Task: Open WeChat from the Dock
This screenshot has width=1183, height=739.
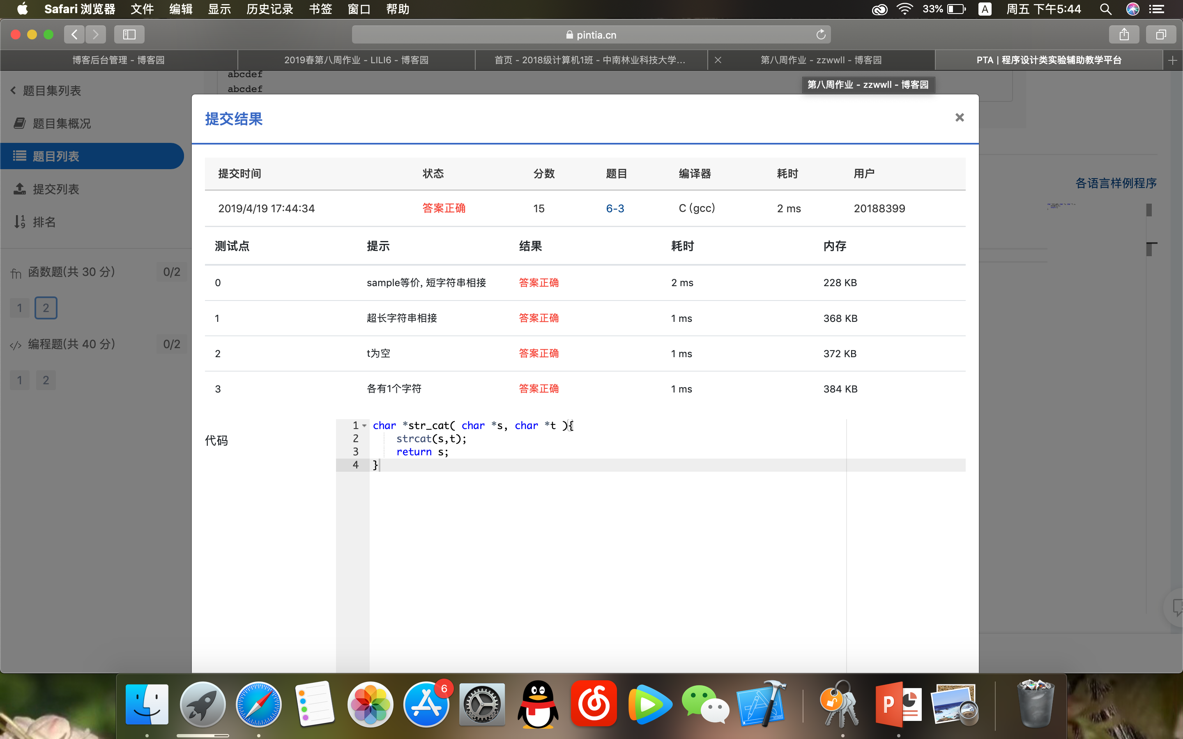Action: coord(705,704)
